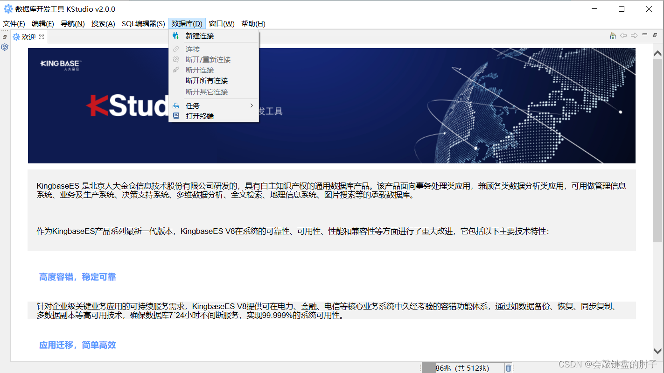Restore the minimized left panel icon

click(x=5, y=37)
